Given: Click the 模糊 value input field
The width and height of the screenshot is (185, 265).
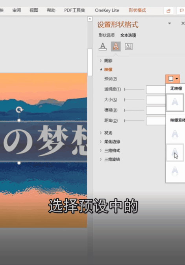Looking at the screenshot, I should (156, 110).
